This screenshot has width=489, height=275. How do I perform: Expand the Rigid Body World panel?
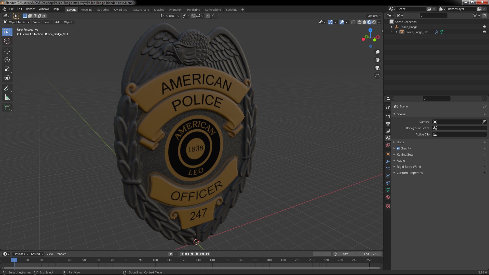409,167
